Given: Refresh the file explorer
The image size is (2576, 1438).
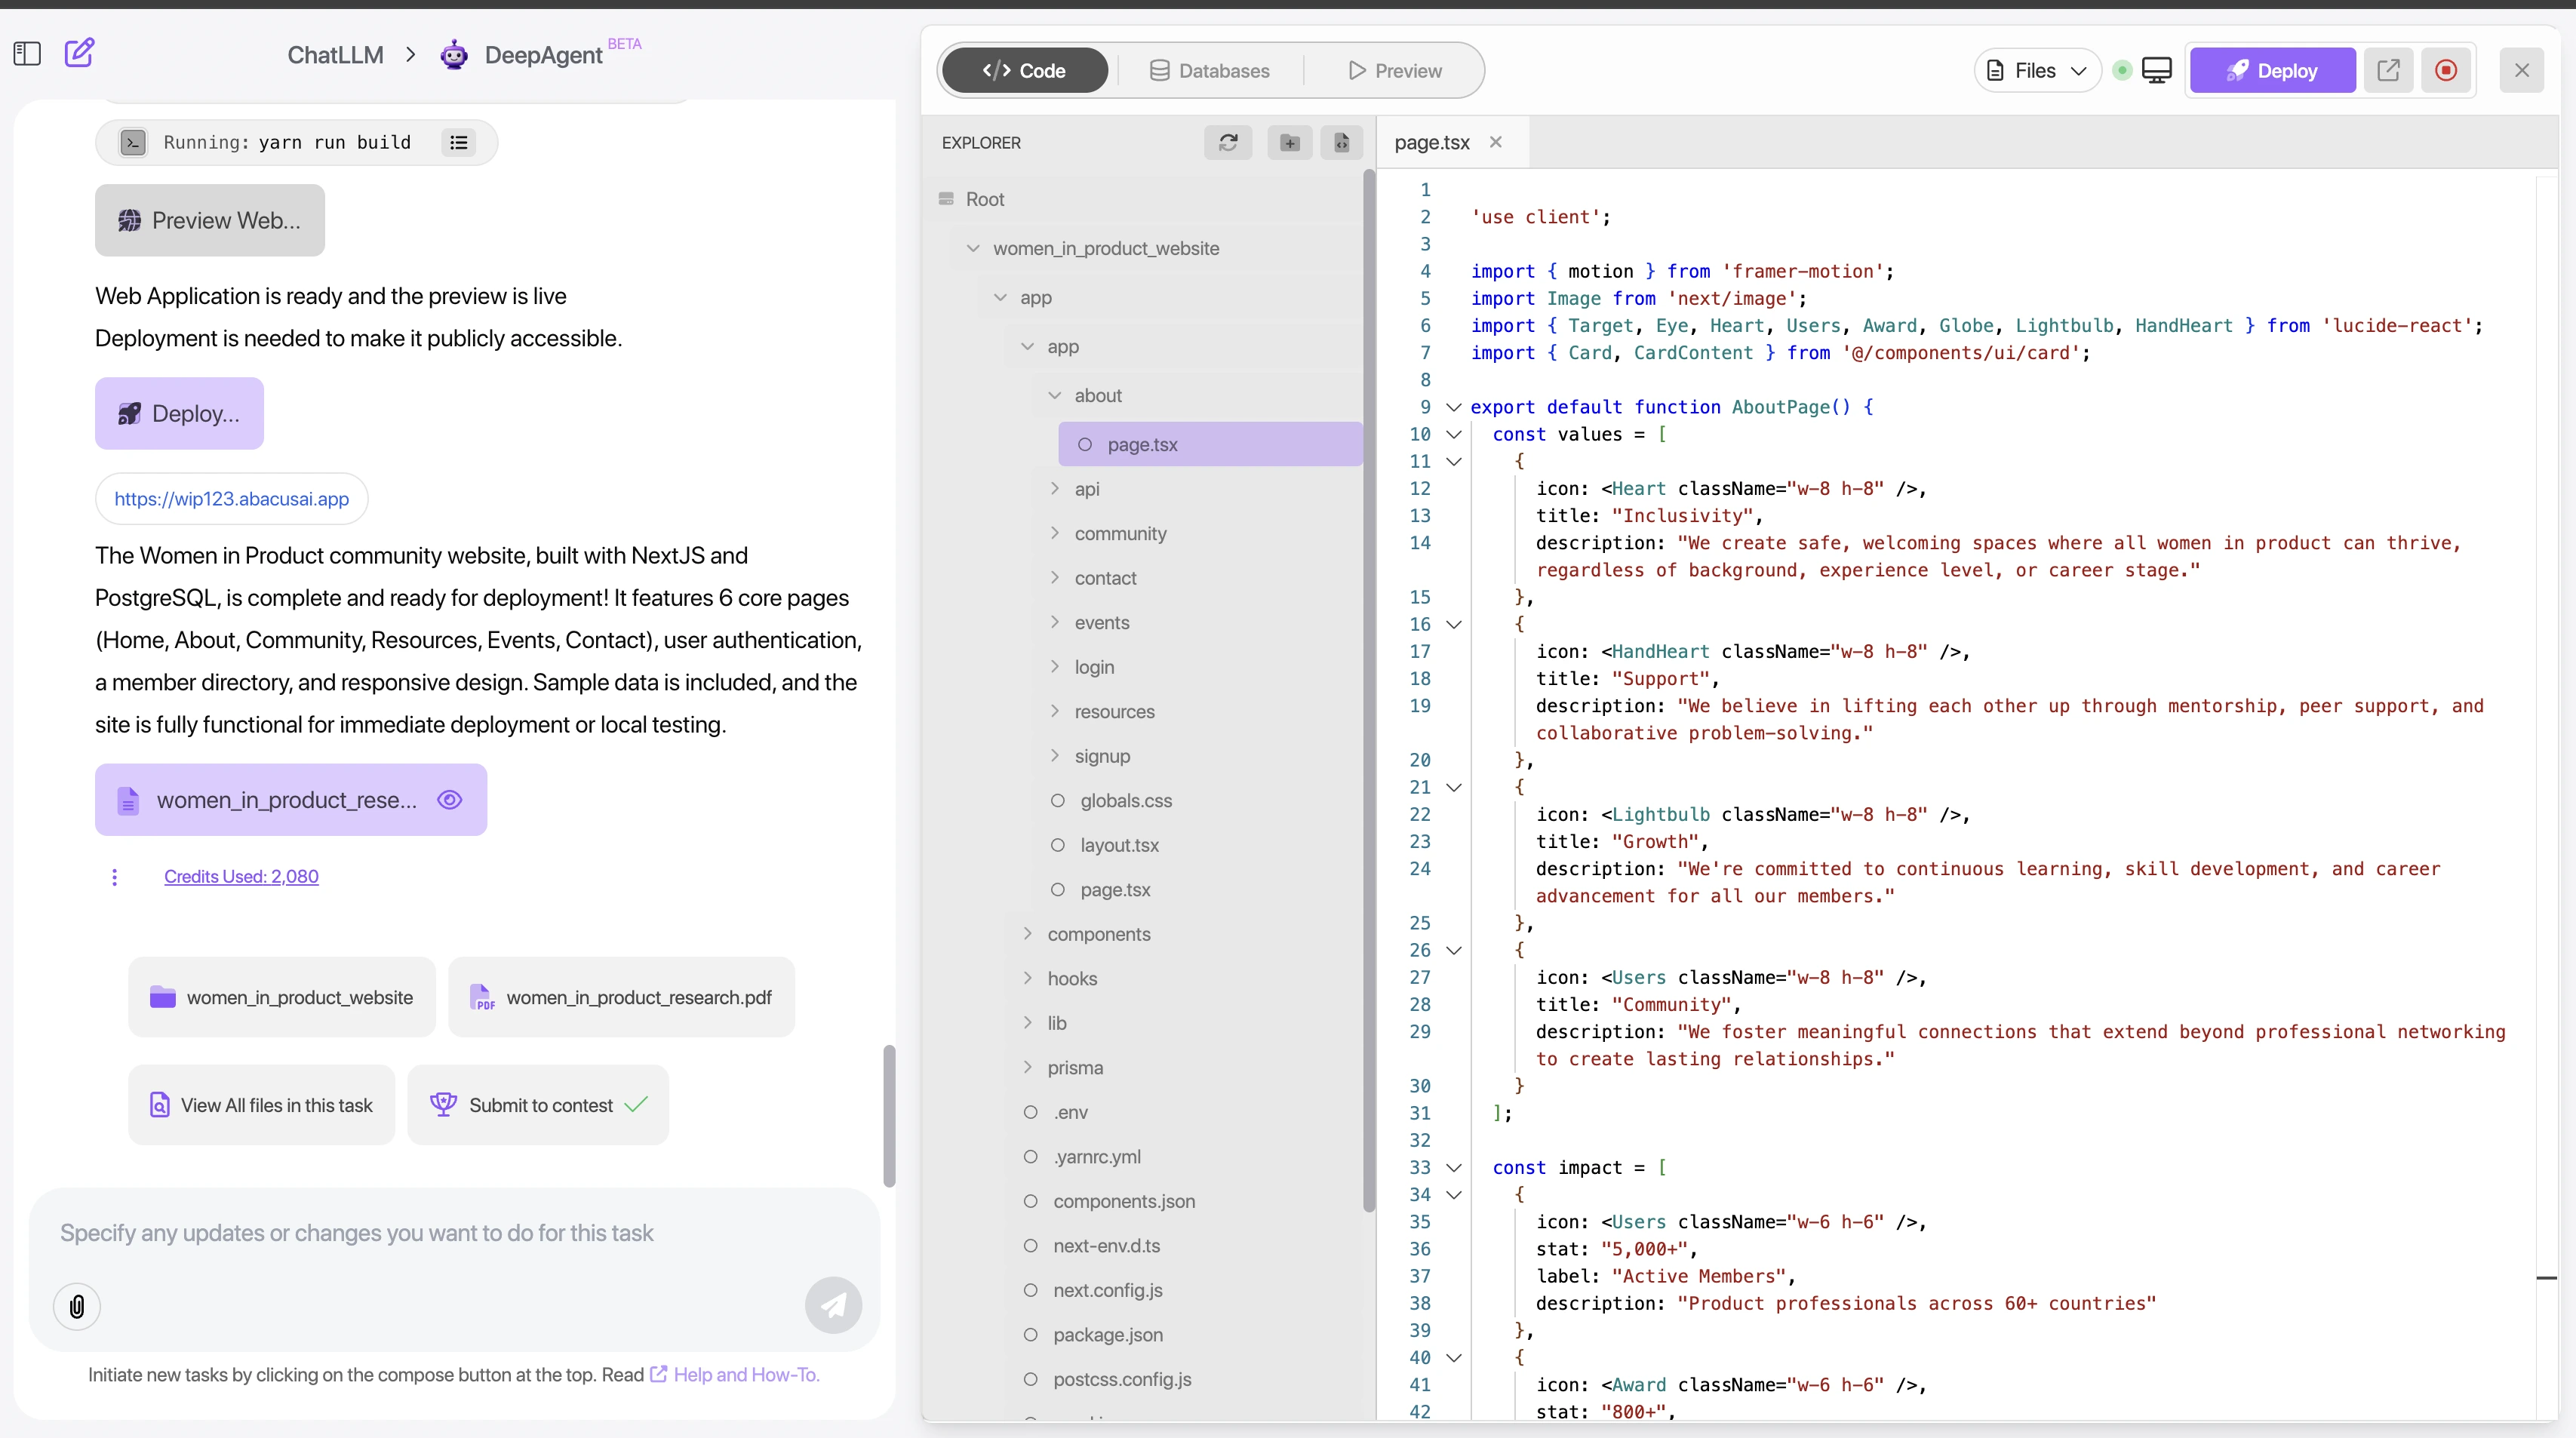Looking at the screenshot, I should pos(1228,143).
